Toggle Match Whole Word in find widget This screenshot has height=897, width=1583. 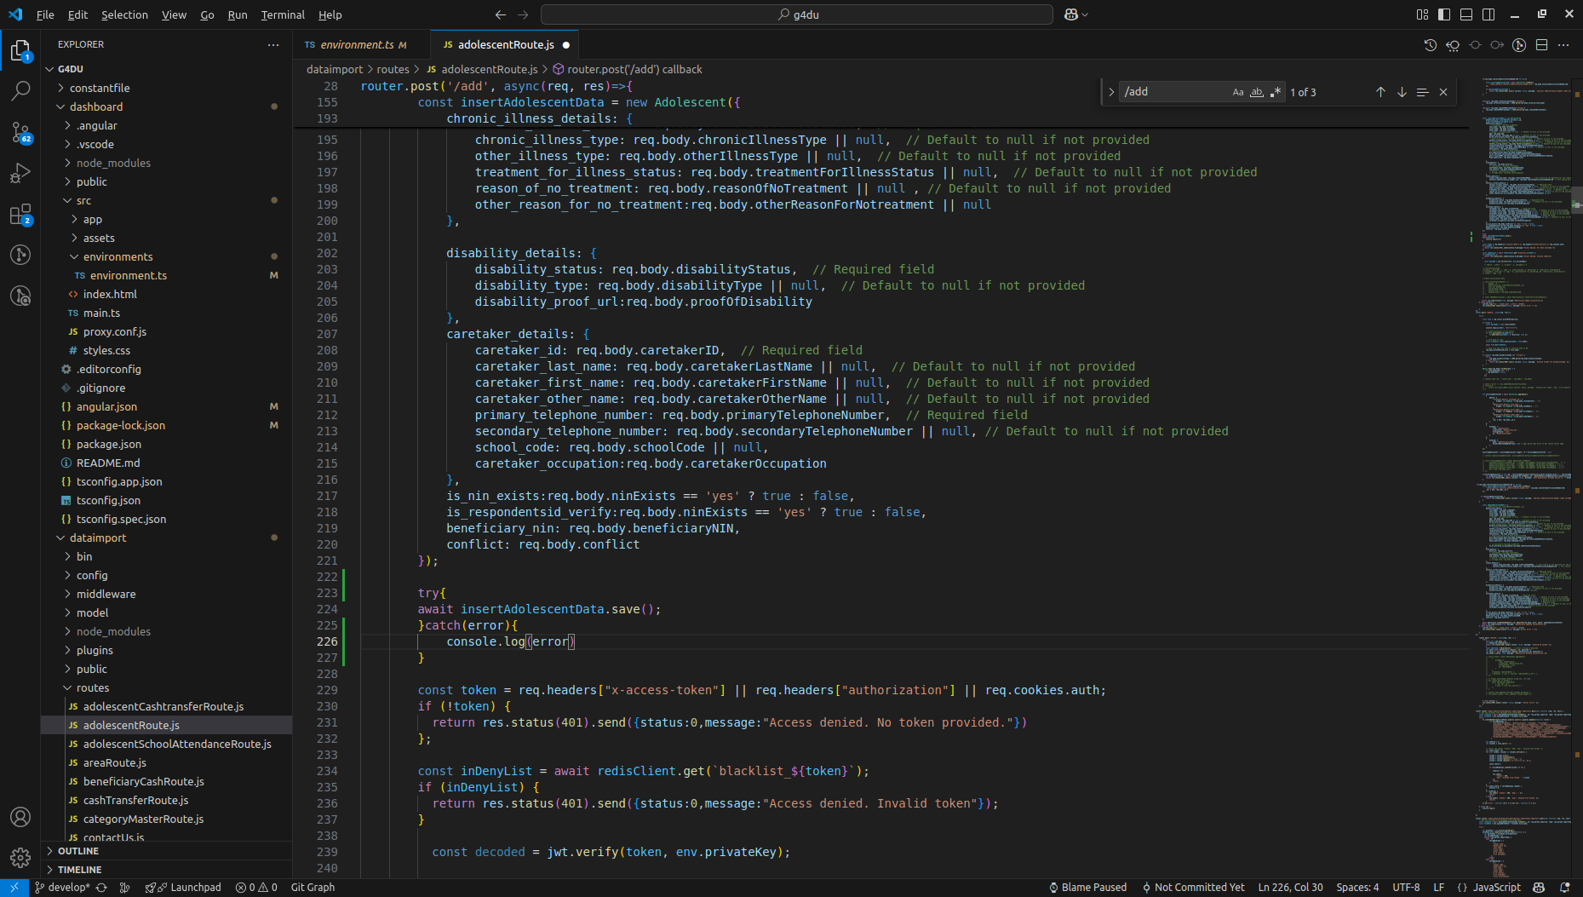pyautogui.click(x=1257, y=92)
